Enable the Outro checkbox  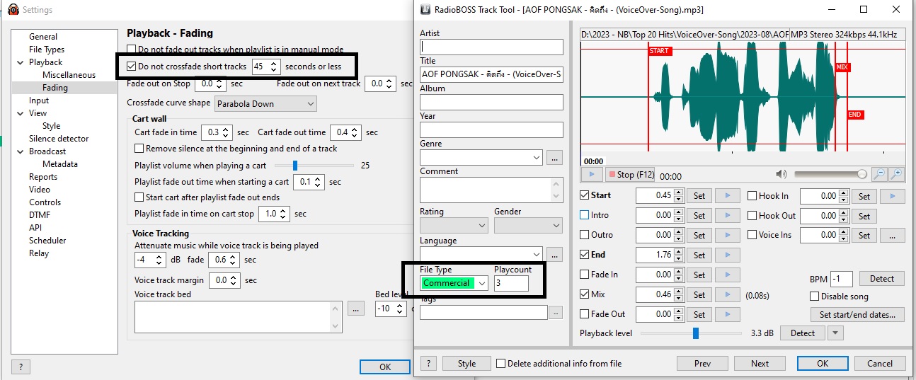(584, 235)
